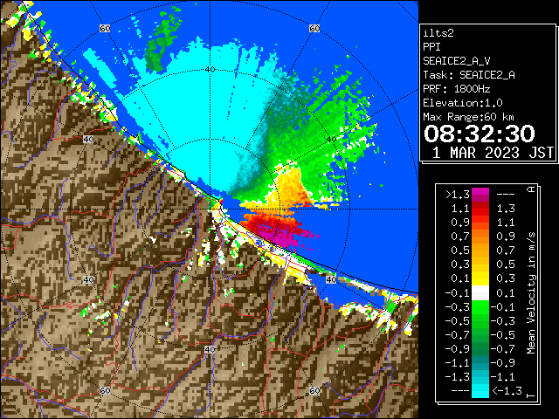This screenshot has height=419, width=559.
Task: Click the 40 range label north of the radar
Action: 210,70
